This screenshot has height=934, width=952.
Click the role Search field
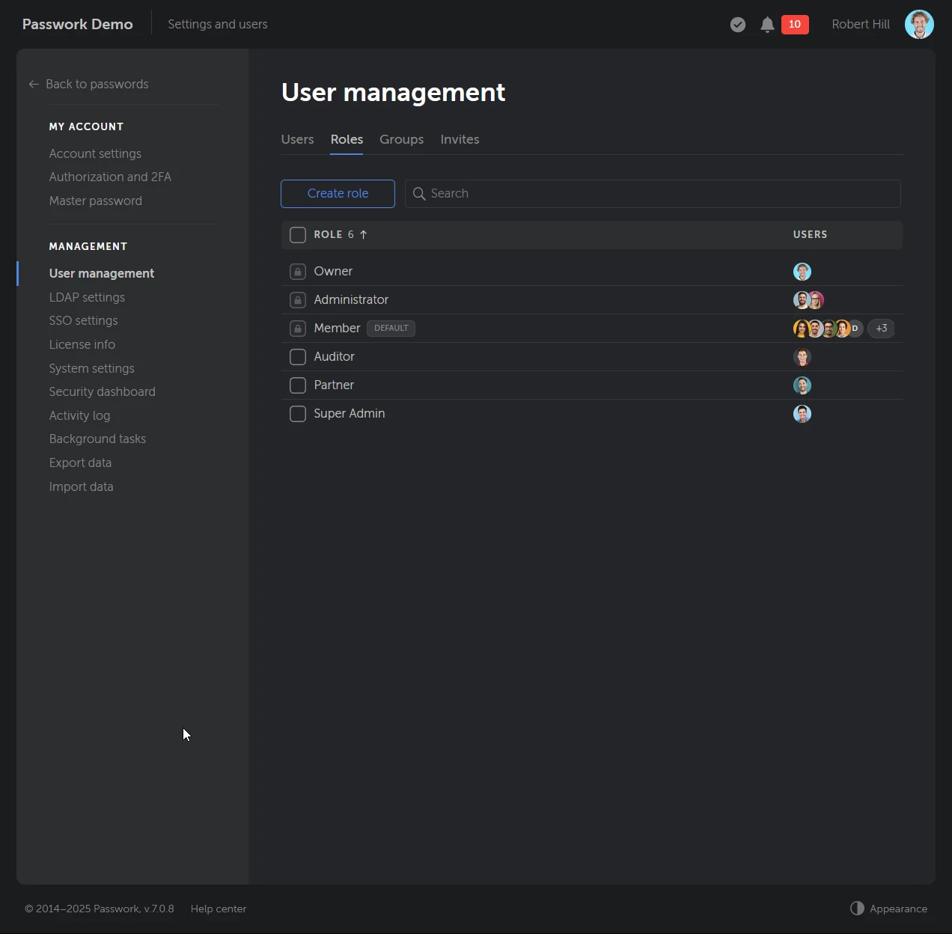coord(651,194)
